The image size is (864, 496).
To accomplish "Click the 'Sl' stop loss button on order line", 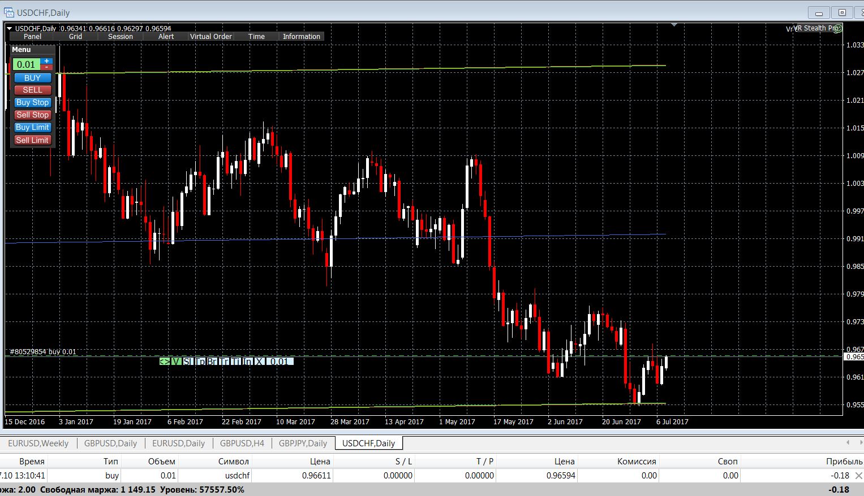I will [188, 362].
